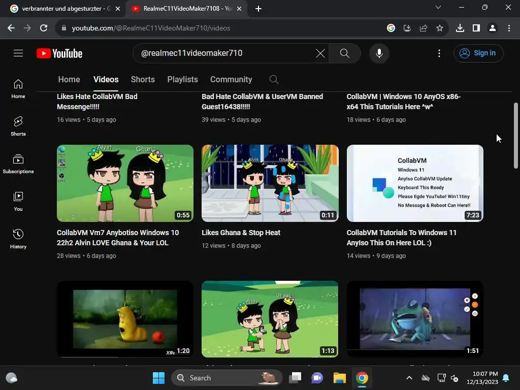Share this page via address bar icon

[423, 28]
